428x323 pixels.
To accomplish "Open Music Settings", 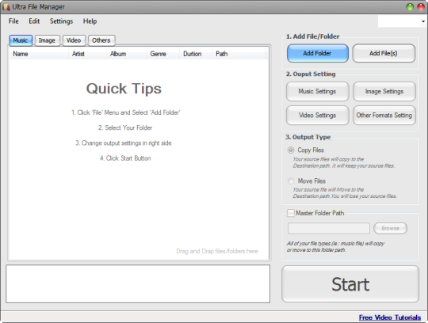I will (318, 91).
